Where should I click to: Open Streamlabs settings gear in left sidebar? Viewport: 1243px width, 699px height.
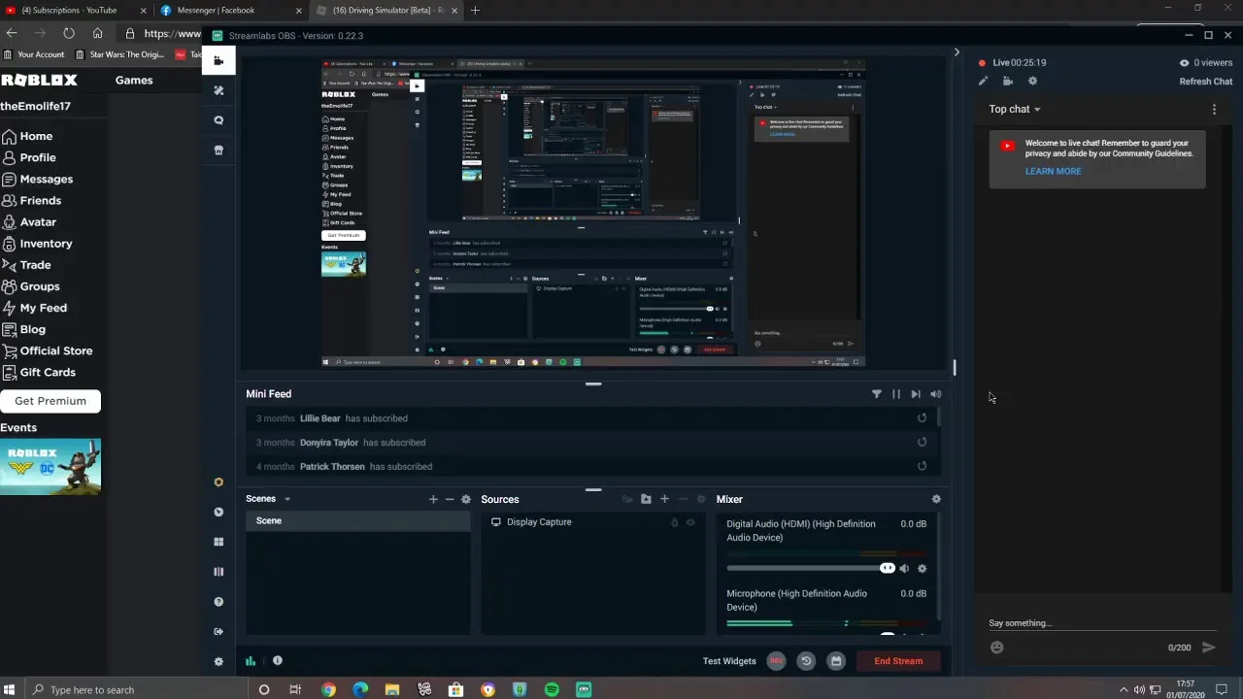pos(218,662)
